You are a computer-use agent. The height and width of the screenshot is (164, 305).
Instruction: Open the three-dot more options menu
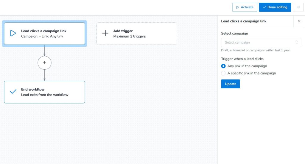click(x=298, y=7)
